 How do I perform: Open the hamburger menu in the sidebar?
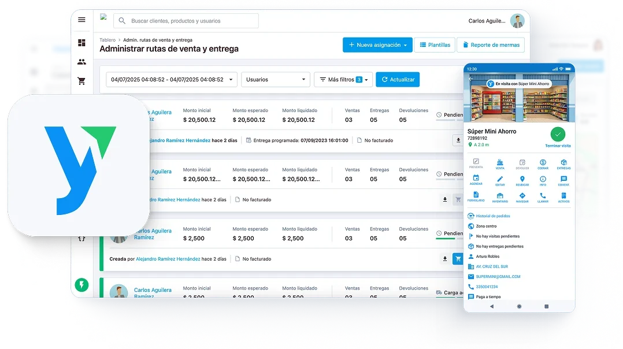click(x=81, y=20)
